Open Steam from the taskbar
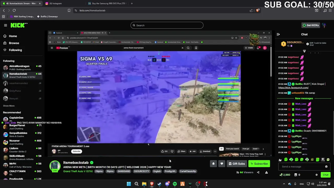This screenshot has height=188, width=334. pyautogui.click(x=159, y=184)
